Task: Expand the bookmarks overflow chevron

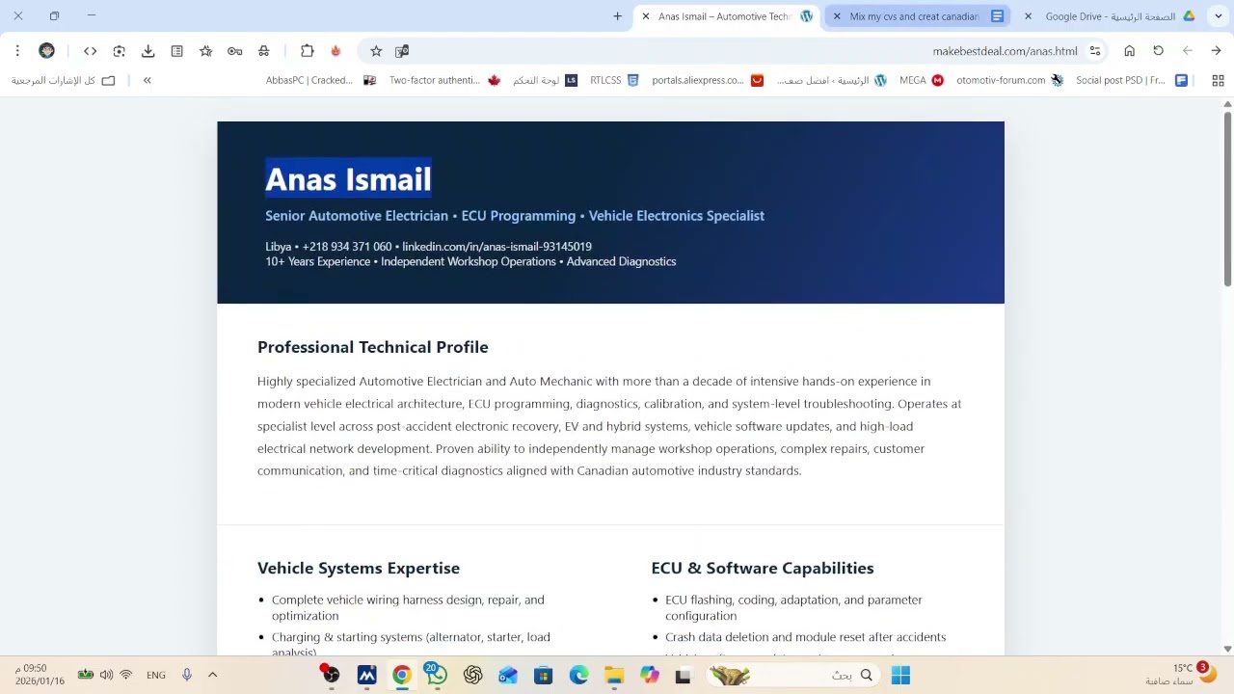Action: (147, 80)
